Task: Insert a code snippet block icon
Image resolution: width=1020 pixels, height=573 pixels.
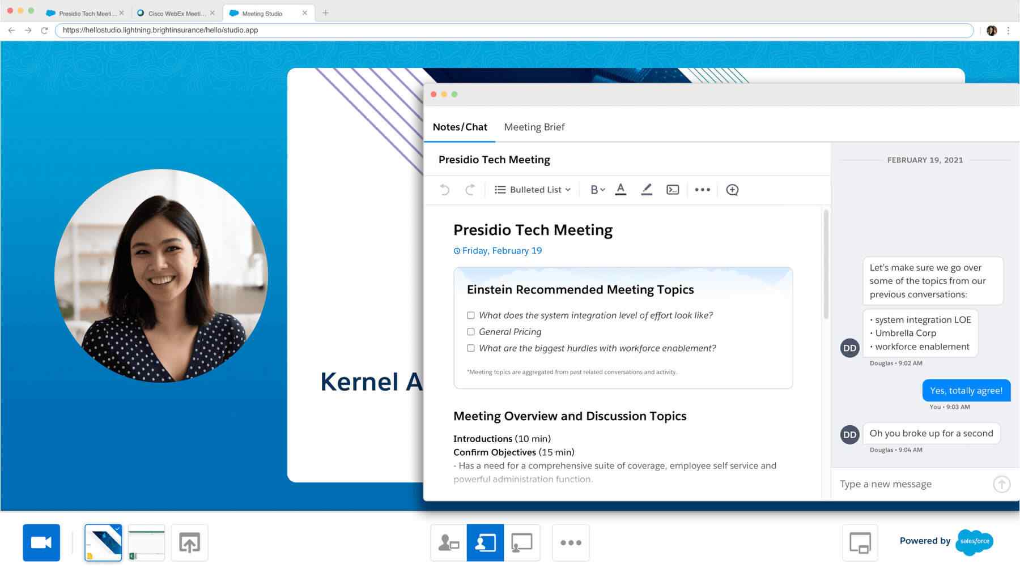Action: pyautogui.click(x=673, y=190)
